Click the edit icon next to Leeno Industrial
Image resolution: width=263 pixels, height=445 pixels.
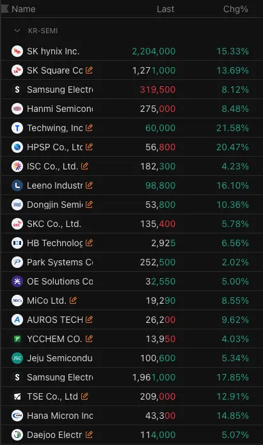89,185
